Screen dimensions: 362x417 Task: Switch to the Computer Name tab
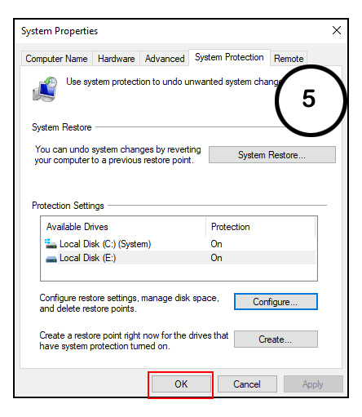coord(56,59)
